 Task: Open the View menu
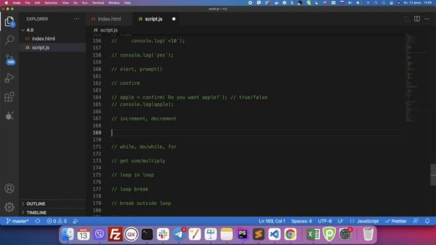pyautogui.click(x=65, y=3)
